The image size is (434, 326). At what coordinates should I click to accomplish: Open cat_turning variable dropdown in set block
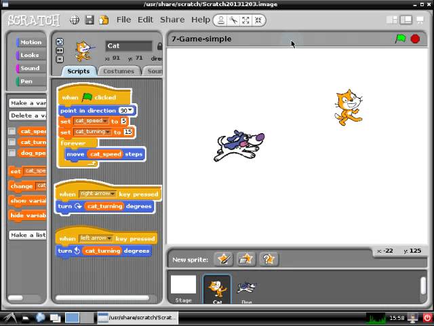(108, 132)
